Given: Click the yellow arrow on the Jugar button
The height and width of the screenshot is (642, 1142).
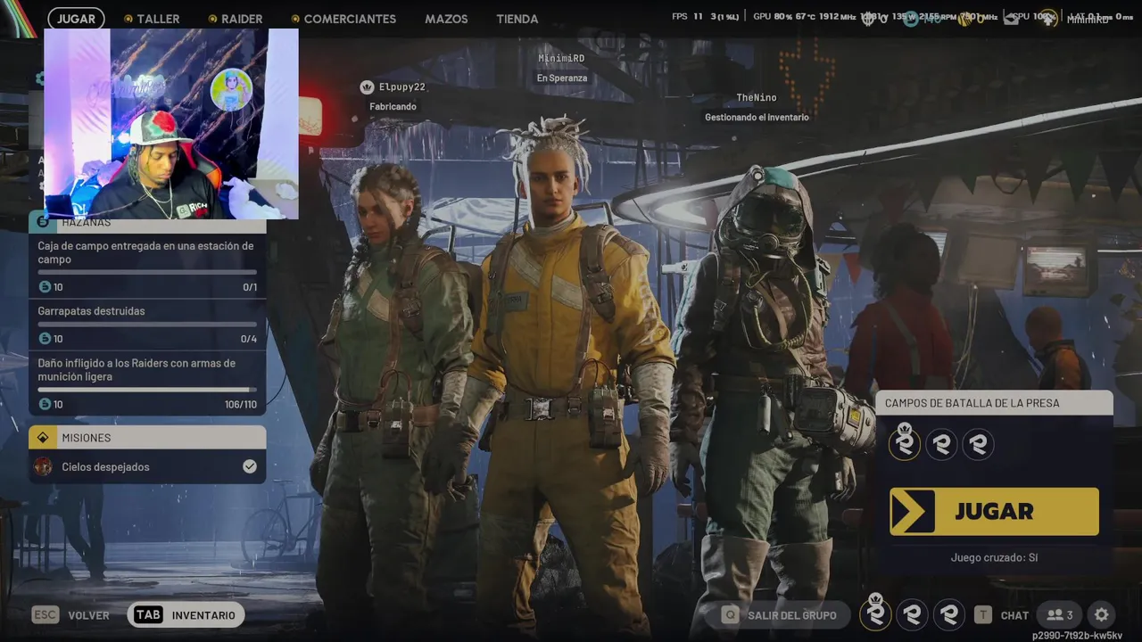Looking at the screenshot, I should point(913,512).
